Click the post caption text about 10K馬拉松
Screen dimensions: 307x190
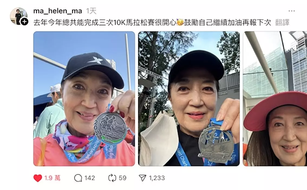[152, 23]
